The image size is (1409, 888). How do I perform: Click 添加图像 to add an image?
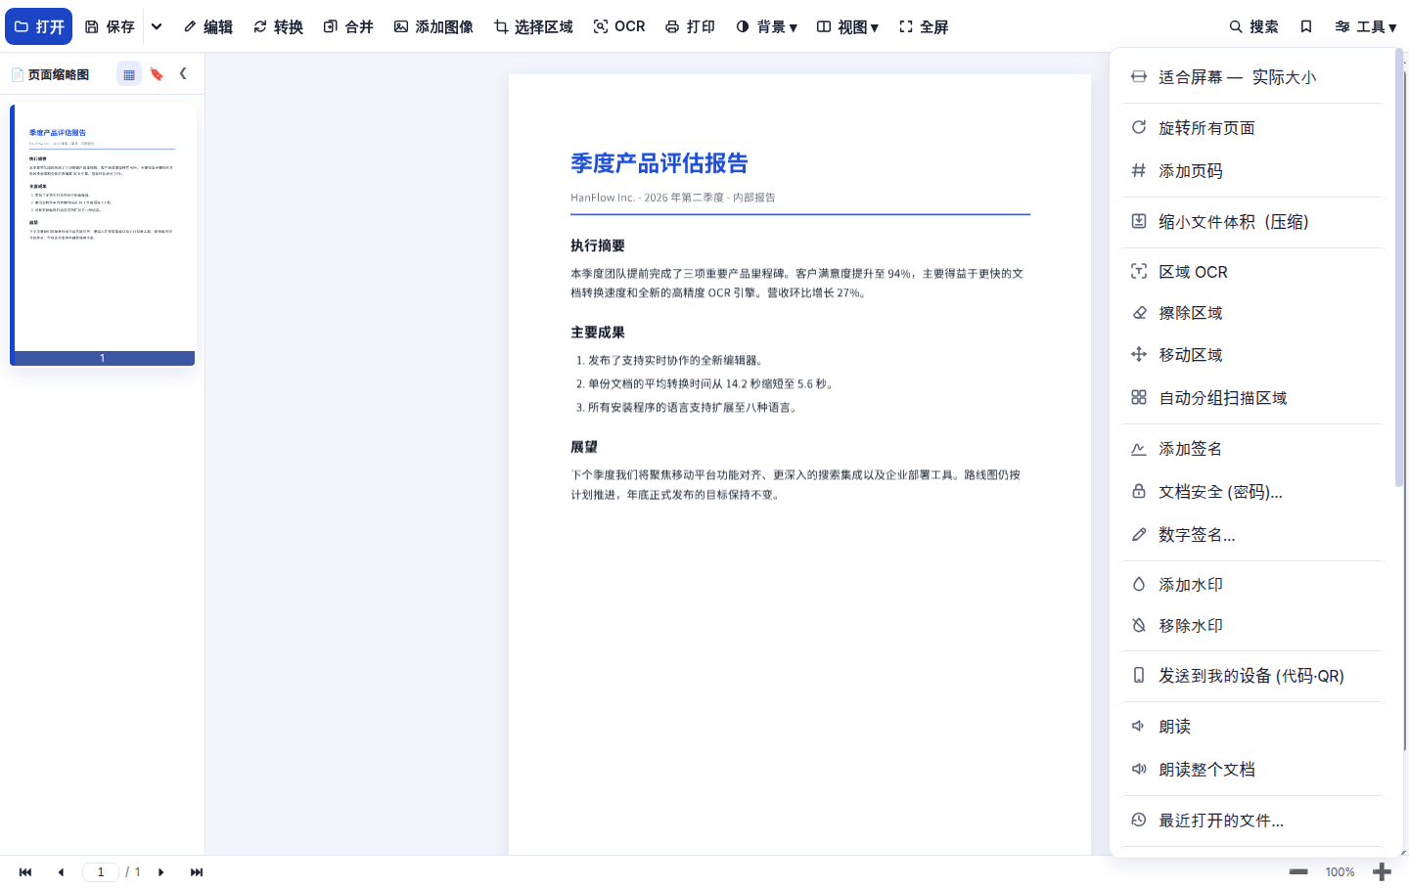433,26
